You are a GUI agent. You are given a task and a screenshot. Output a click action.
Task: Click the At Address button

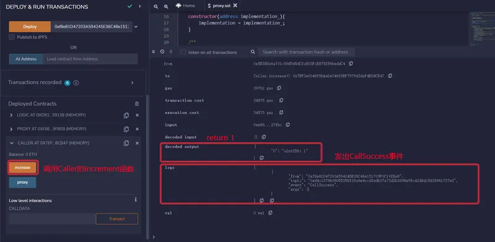click(x=26, y=59)
